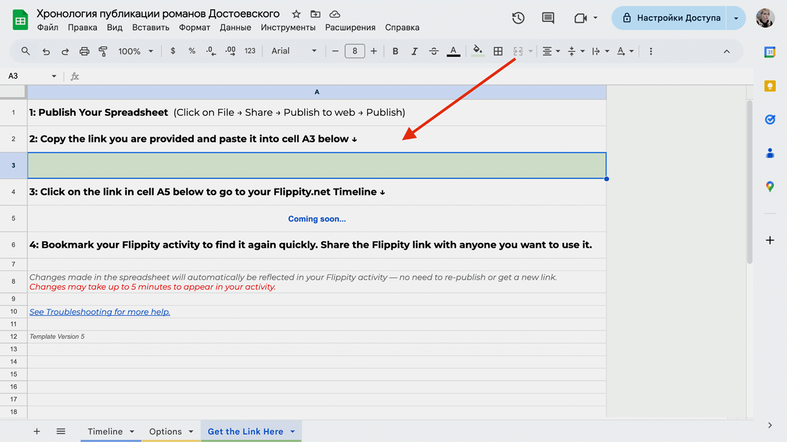Start a Meet call via the camera icon
The height and width of the screenshot is (442, 787).
tap(581, 18)
